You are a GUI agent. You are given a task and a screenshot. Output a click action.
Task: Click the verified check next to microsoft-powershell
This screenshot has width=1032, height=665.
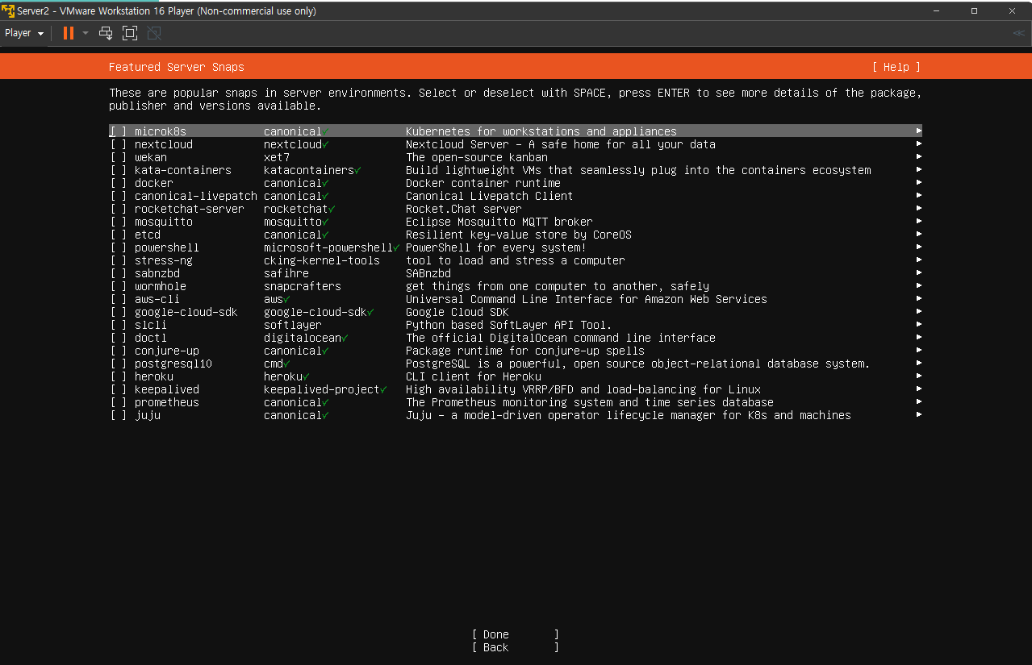(396, 247)
